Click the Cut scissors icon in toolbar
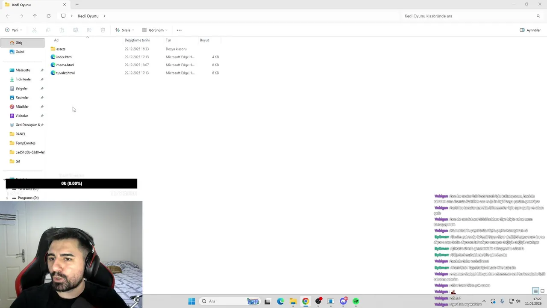 pyautogui.click(x=35, y=30)
